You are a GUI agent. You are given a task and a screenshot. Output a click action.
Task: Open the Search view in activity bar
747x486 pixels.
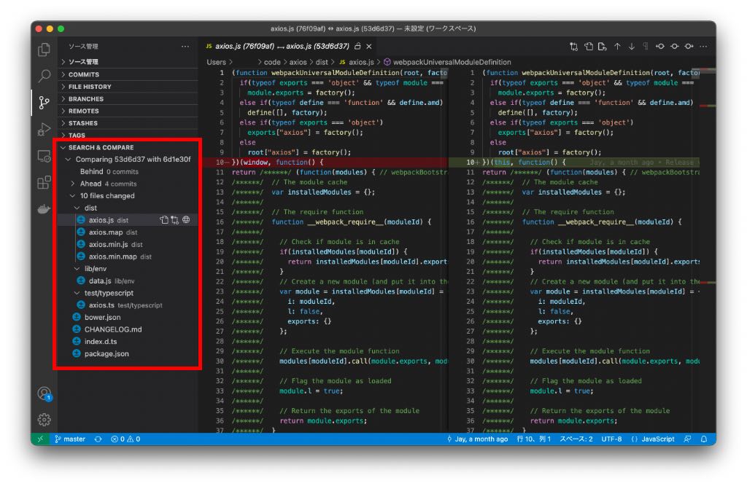(44, 76)
